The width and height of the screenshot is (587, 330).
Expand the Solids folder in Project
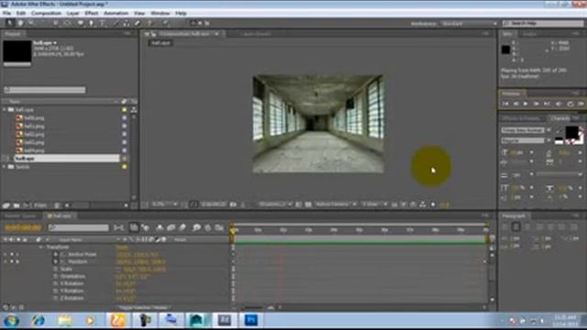[x=5, y=167]
